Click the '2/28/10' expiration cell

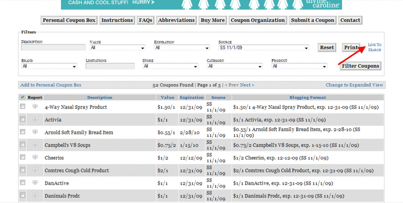(x=190, y=132)
